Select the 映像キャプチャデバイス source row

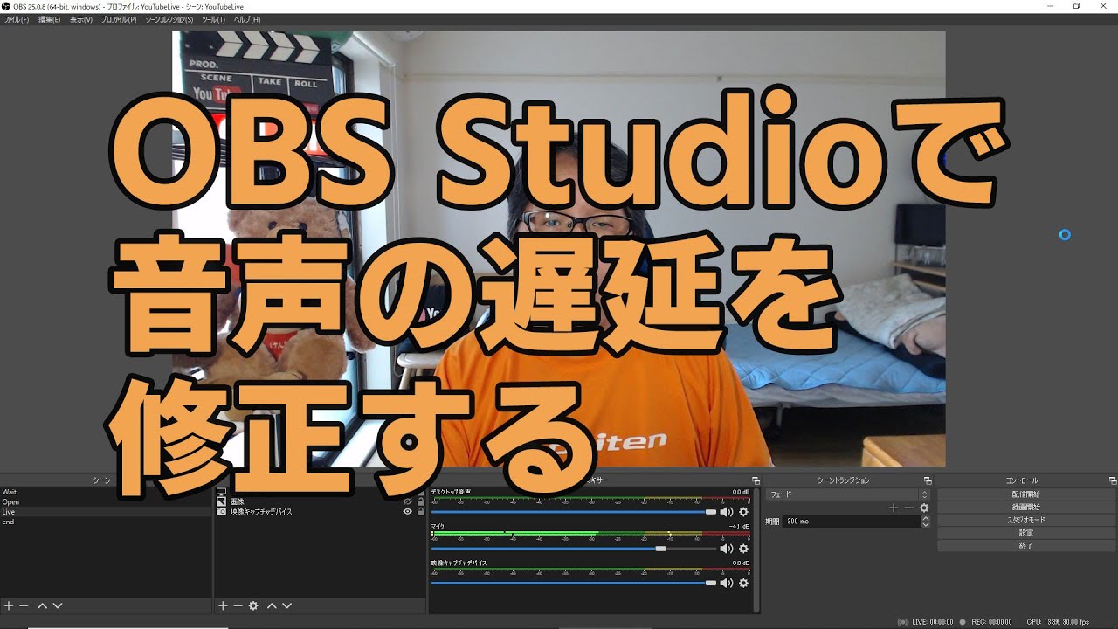coord(320,512)
